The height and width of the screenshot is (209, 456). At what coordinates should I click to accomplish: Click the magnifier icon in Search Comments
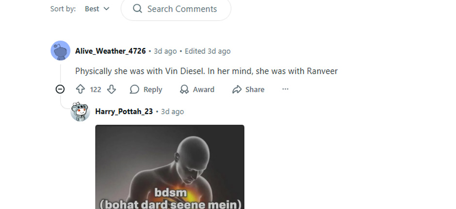(x=138, y=9)
